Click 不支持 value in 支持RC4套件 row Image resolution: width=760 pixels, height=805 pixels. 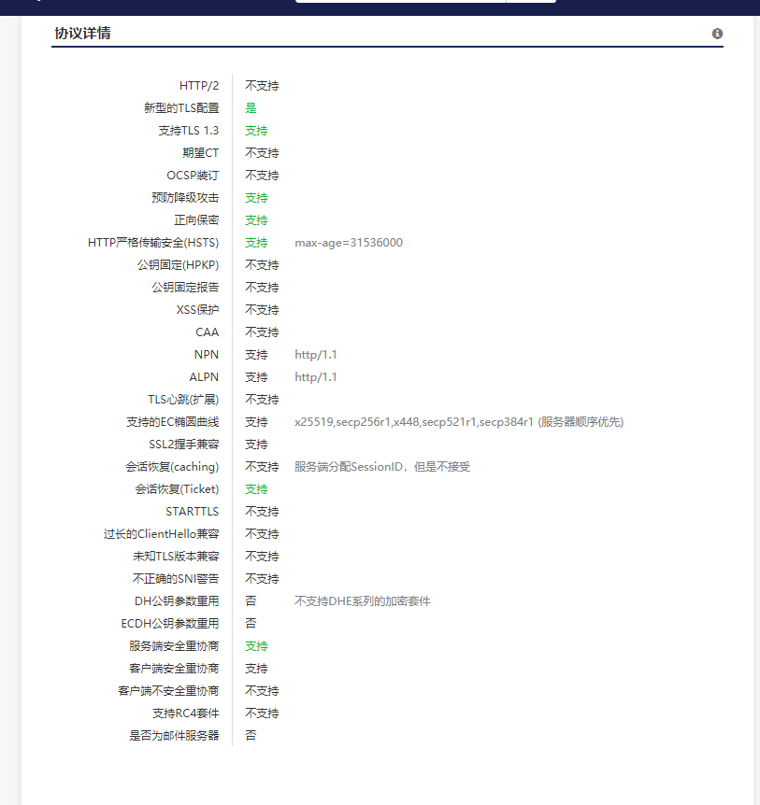pyautogui.click(x=262, y=713)
